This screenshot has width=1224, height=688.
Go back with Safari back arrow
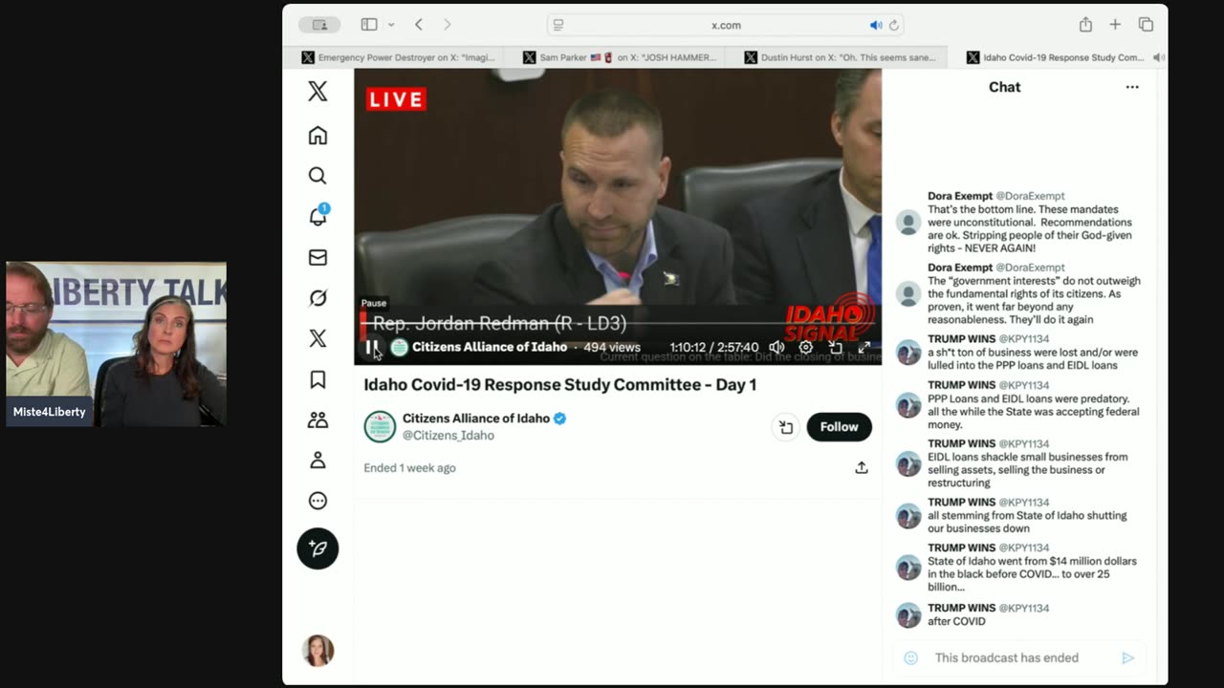[419, 25]
